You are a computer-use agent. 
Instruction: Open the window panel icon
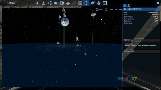pos(62,3)
